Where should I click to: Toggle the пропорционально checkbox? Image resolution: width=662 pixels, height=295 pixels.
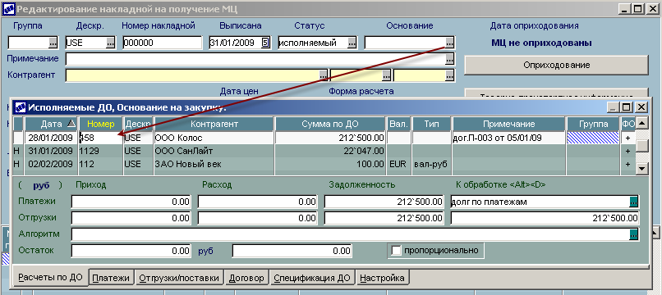tap(396, 251)
